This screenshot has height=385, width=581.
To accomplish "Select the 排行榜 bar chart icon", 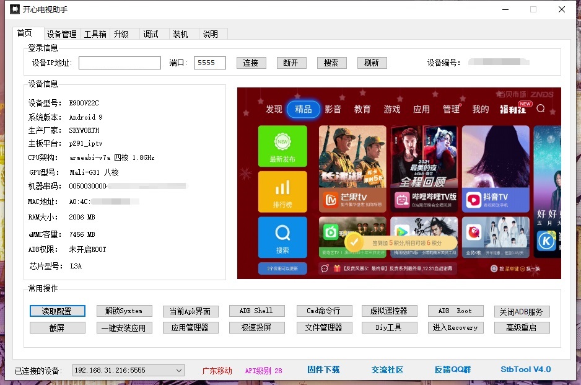I will [282, 191].
